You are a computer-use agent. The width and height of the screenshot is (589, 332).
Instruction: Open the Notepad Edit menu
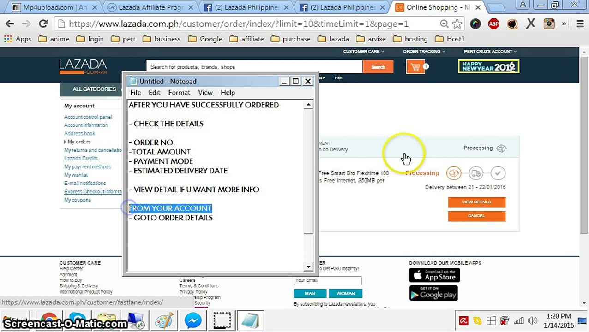tap(154, 93)
